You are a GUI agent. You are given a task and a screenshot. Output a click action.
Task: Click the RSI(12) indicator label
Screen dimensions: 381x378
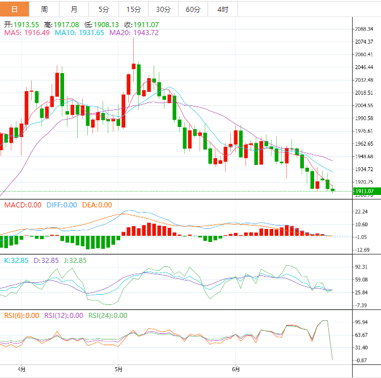tap(63, 316)
